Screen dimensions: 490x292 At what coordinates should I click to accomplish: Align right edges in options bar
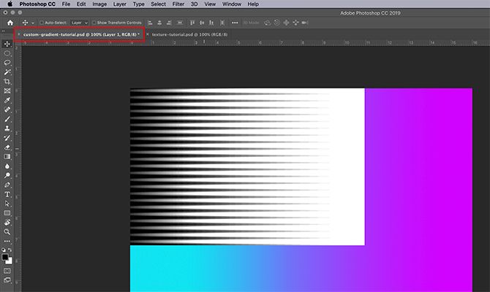click(169, 23)
